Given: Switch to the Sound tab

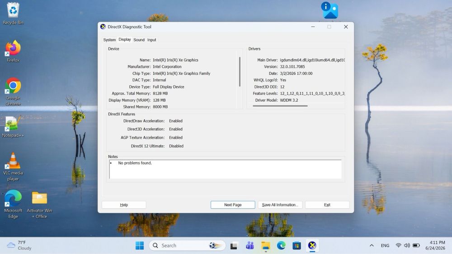Looking at the screenshot, I should pos(139,40).
